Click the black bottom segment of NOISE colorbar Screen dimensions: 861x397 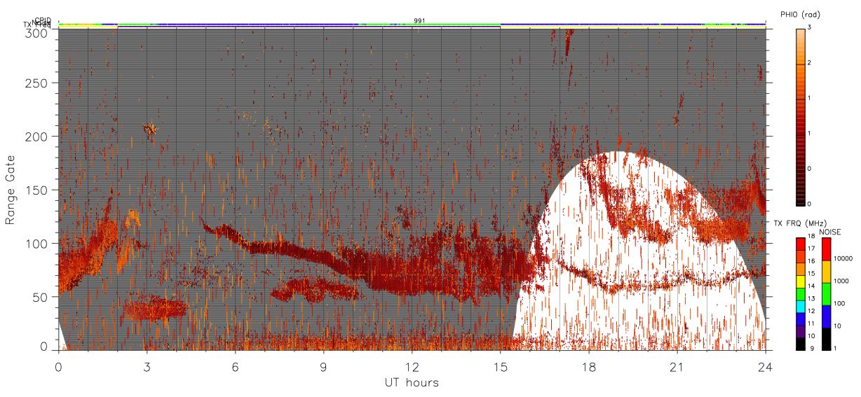[x=827, y=339]
